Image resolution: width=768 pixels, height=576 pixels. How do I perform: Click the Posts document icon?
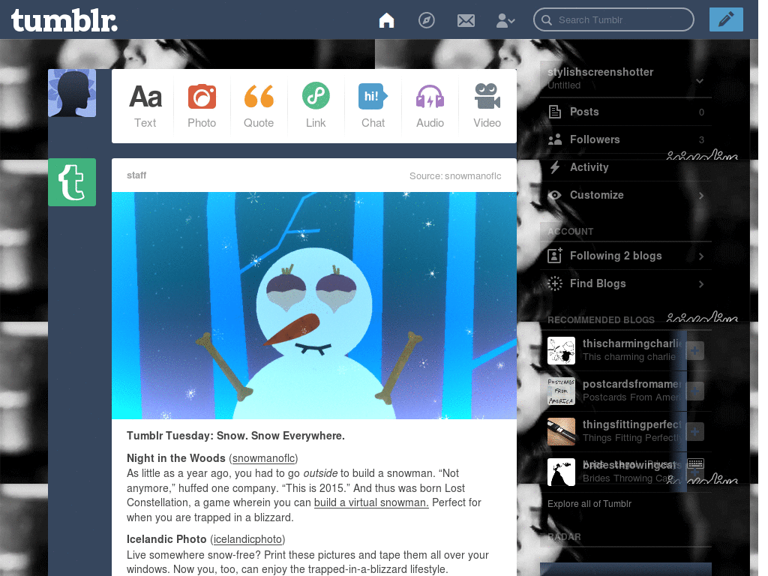point(554,112)
